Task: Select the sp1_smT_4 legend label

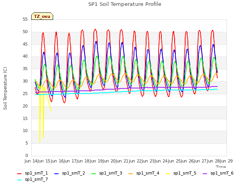Action: pyautogui.click(x=148, y=173)
